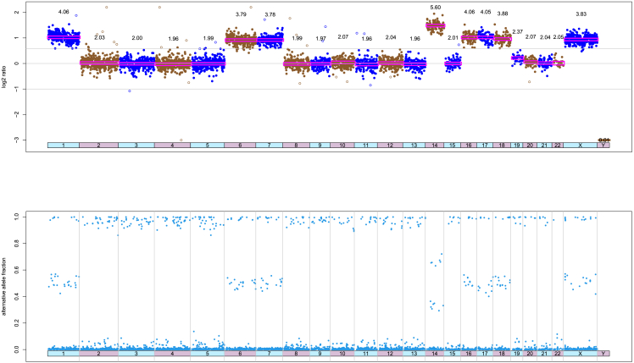Click the 3.79 copy number label
634x363 pixels.
coord(241,14)
